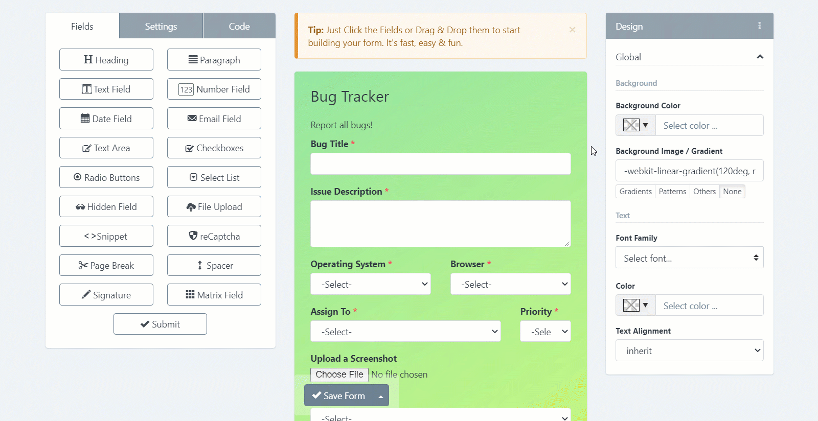This screenshot has width=818, height=421.
Task: Click into the Bug Title input
Action: pos(440,164)
